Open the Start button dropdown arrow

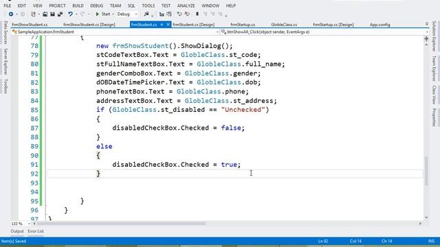tap(113, 14)
